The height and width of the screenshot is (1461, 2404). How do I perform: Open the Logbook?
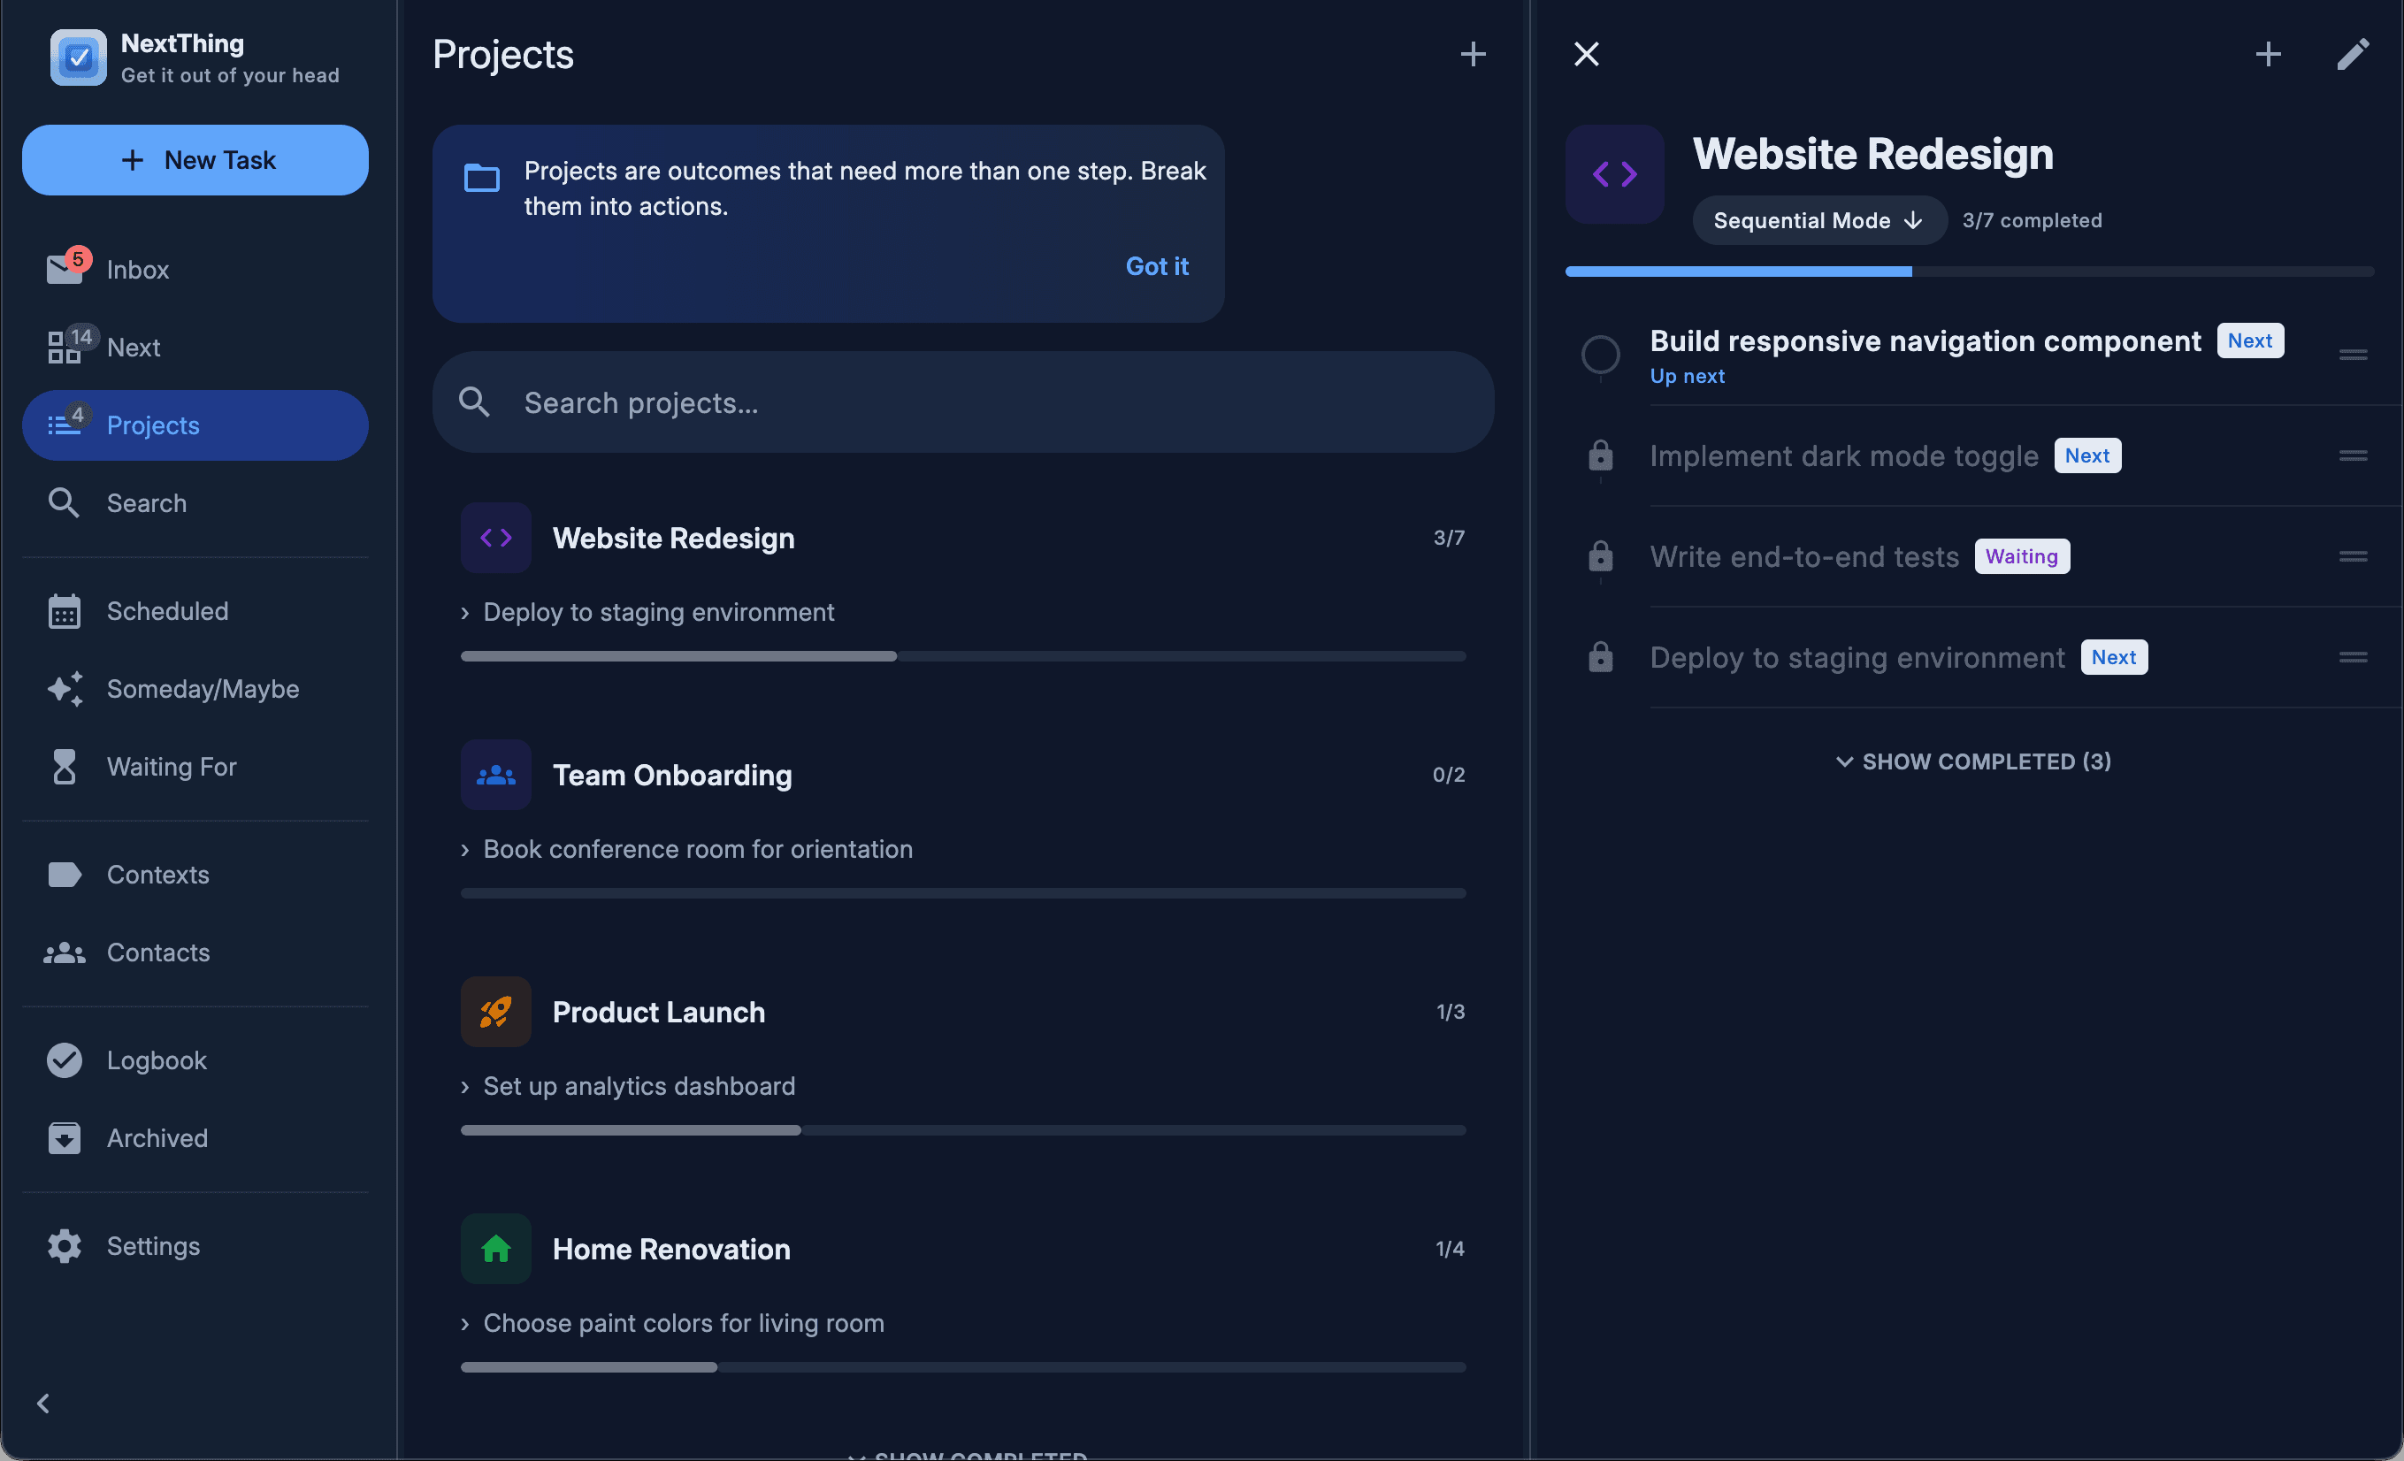156,1060
